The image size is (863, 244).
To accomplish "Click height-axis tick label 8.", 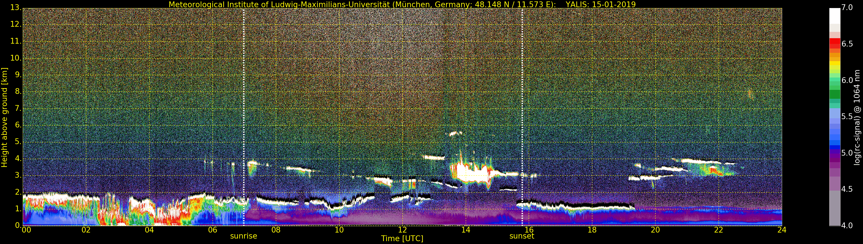I will point(18,92).
